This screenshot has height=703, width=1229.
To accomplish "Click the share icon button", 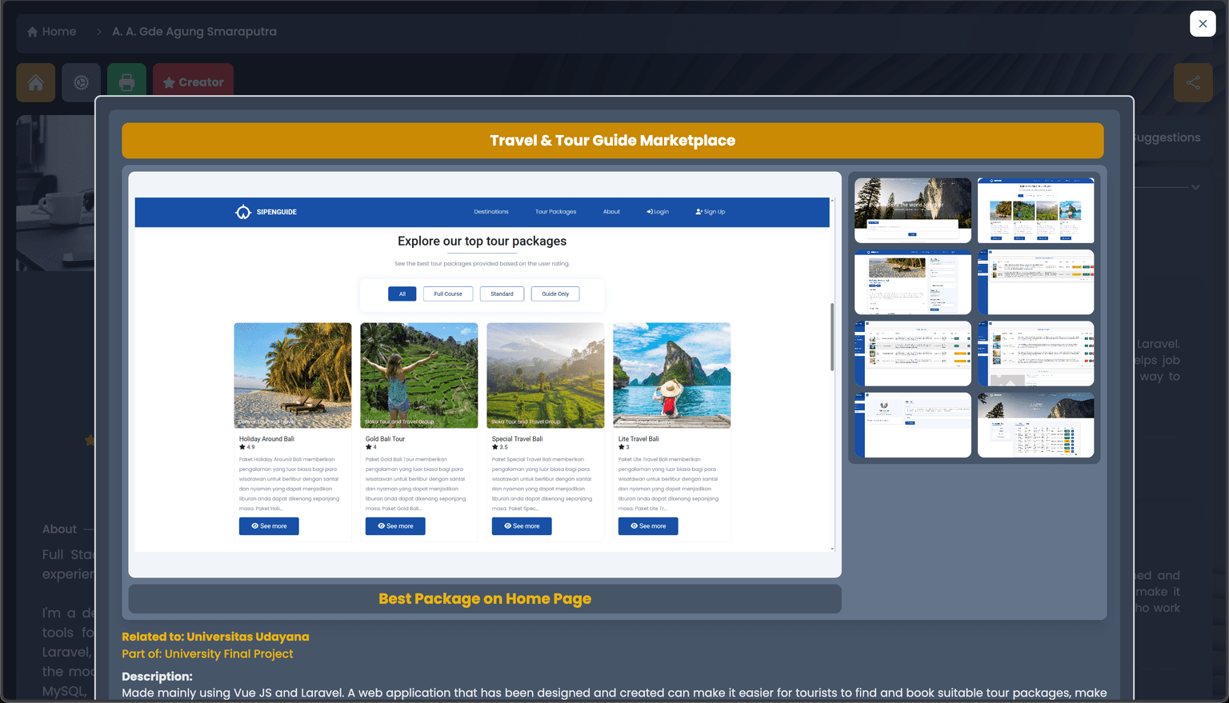I will click(1192, 82).
